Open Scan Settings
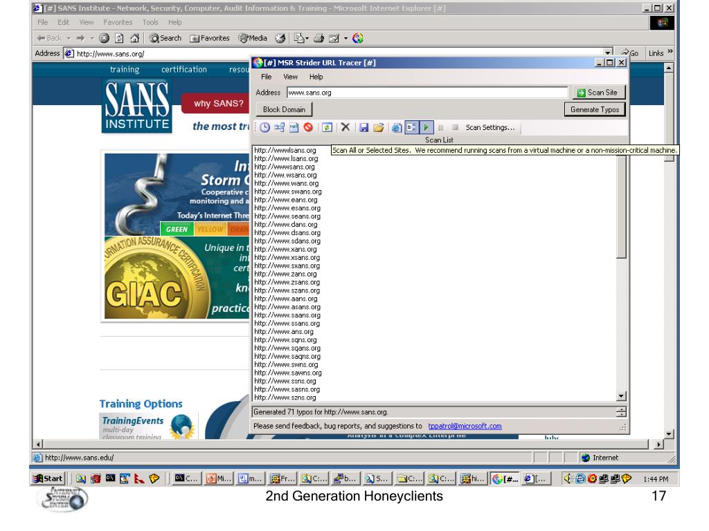The image size is (709, 531). (x=490, y=128)
